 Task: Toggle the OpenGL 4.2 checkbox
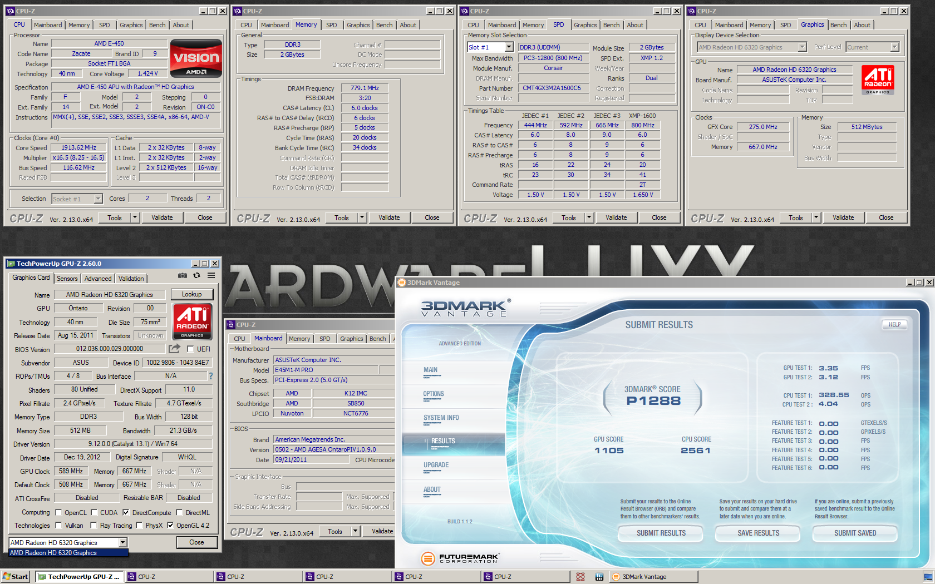pos(170,526)
